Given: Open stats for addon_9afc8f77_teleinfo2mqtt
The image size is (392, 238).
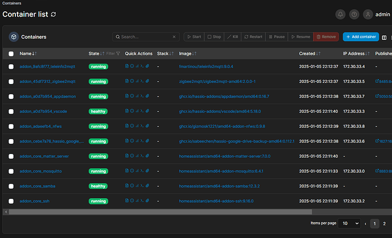Looking at the screenshot, I should click(137, 66).
